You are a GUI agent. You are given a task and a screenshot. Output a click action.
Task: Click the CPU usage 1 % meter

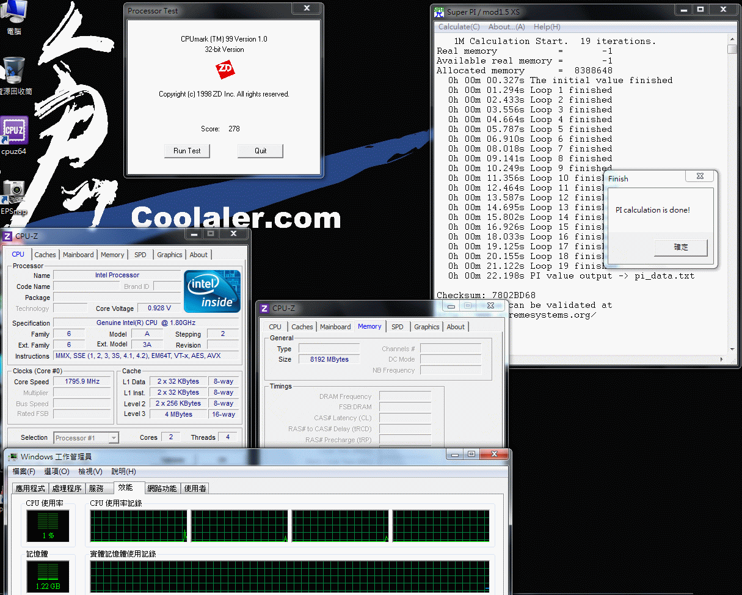(48, 526)
